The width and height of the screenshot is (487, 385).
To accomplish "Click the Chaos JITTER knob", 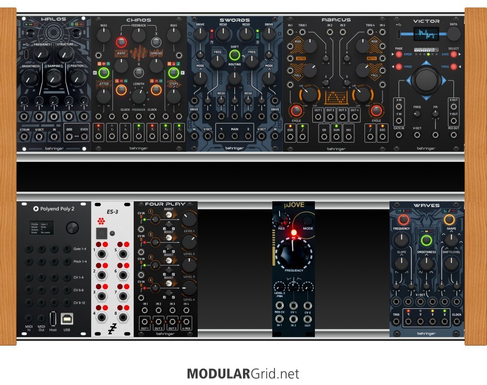I will pos(104,96).
